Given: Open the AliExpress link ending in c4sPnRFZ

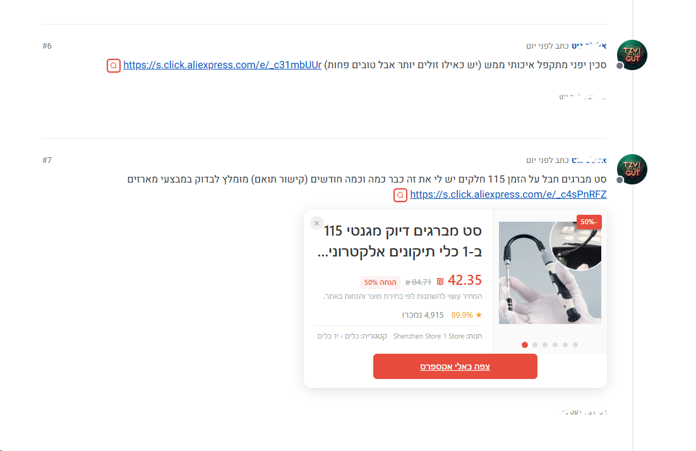Looking at the screenshot, I should [x=508, y=195].
